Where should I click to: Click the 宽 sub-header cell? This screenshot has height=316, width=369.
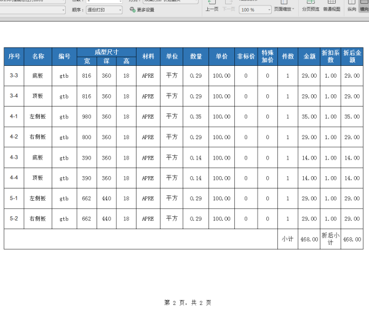click(87, 61)
